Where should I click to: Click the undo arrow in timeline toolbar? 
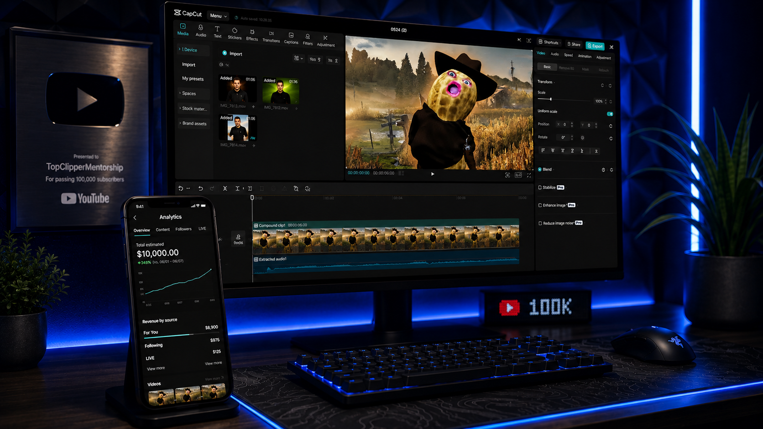coord(200,188)
